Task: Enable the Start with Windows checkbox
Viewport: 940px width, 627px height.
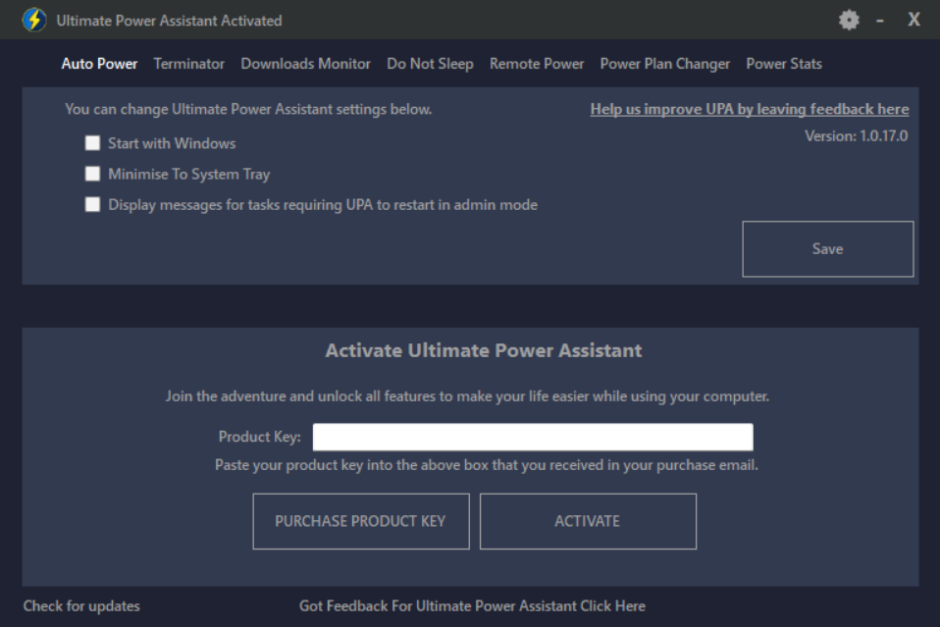Action: (x=92, y=142)
